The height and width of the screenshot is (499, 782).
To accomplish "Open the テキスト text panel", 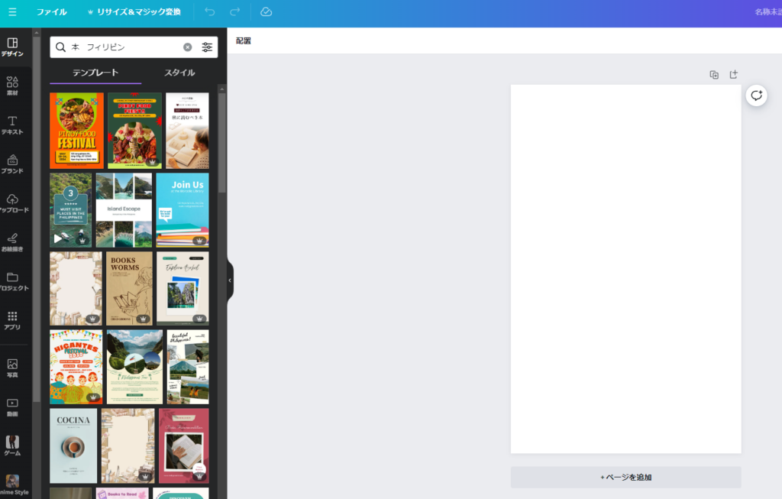I will [x=12, y=125].
